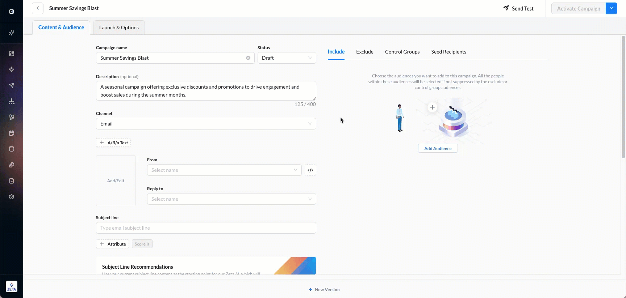The image size is (626, 298).
Task: Expand the Activate Campaign arrow dropdown
Action: coord(612,9)
